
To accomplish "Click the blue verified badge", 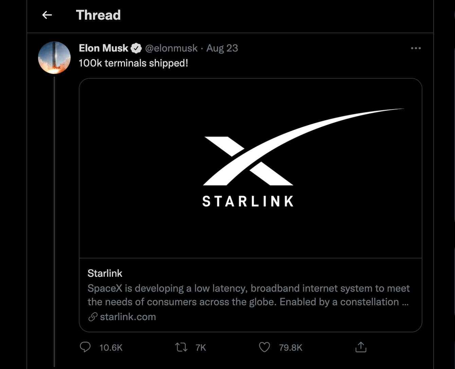I will [x=136, y=48].
